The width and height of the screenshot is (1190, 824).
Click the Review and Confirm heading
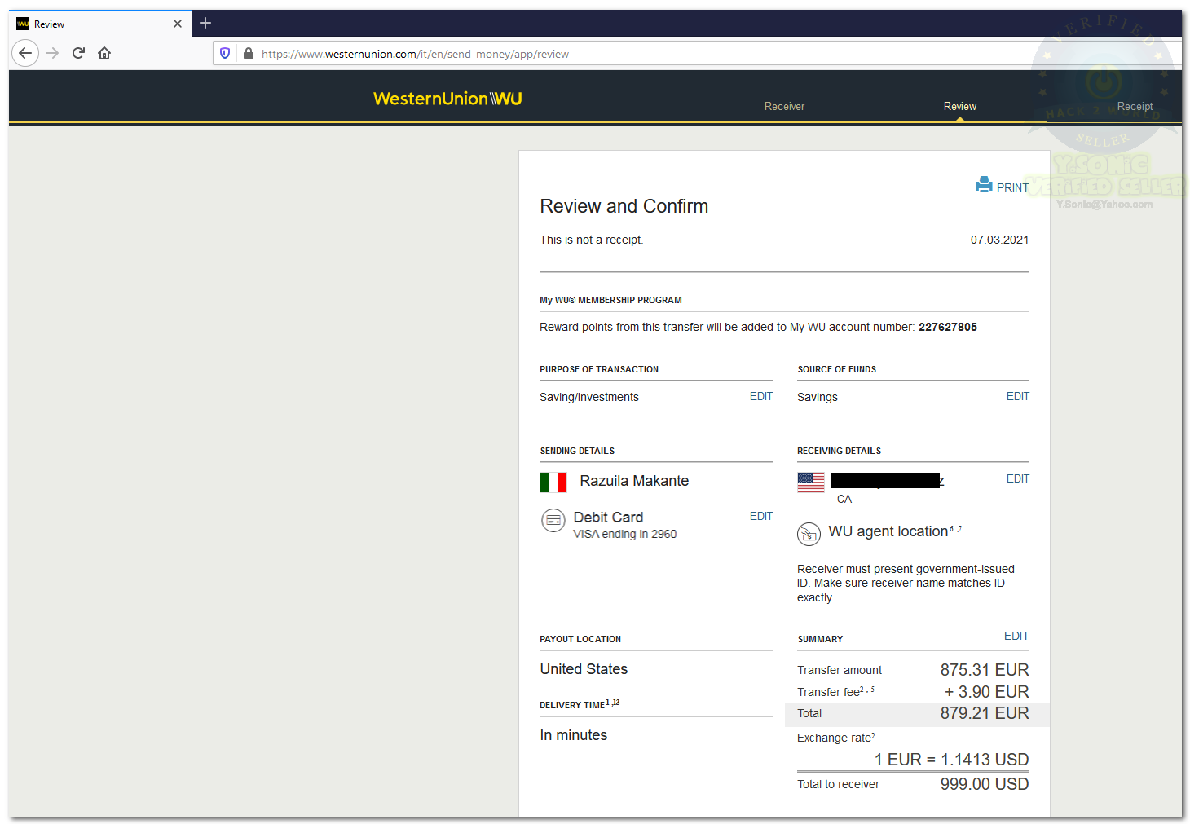pyautogui.click(x=624, y=206)
